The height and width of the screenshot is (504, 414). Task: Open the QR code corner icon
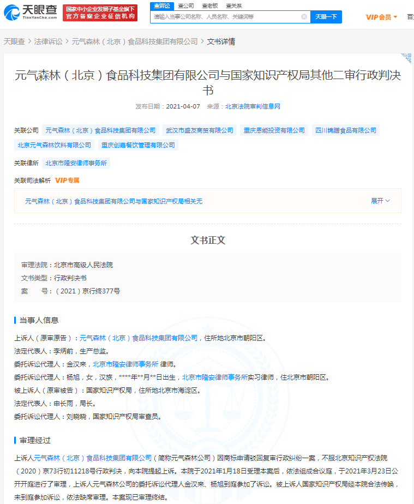click(x=407, y=58)
